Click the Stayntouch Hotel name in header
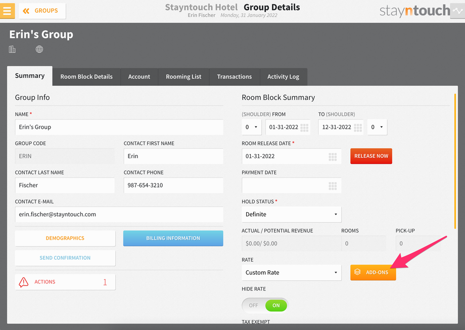 [201, 8]
